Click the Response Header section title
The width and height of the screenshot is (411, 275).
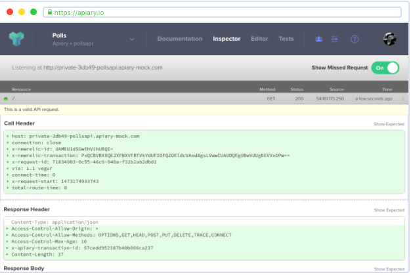click(27, 209)
